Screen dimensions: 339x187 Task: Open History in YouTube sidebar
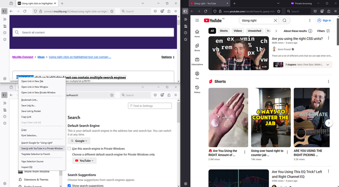[x=197, y=89]
